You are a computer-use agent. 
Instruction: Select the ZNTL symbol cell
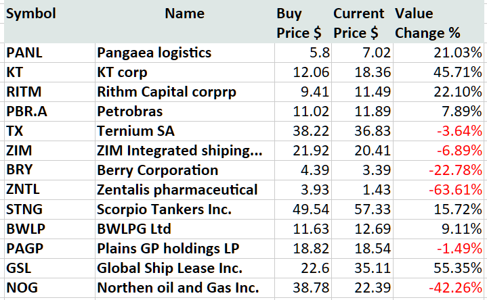pyautogui.click(x=24, y=190)
